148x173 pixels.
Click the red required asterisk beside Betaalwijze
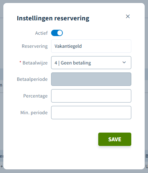20,62
